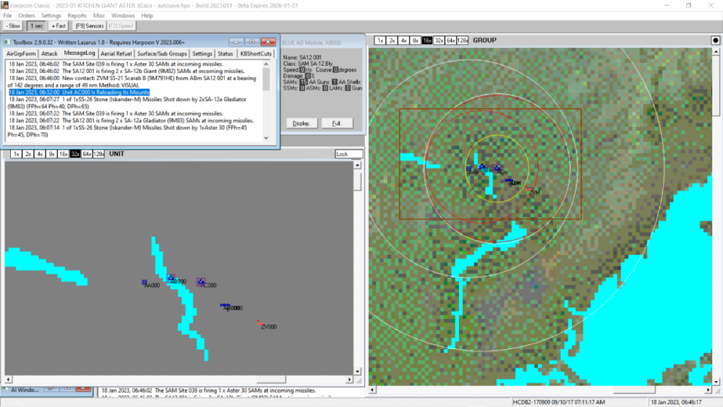The image size is (723, 407).
Task: Click the +Fast time button
Action: click(x=59, y=26)
